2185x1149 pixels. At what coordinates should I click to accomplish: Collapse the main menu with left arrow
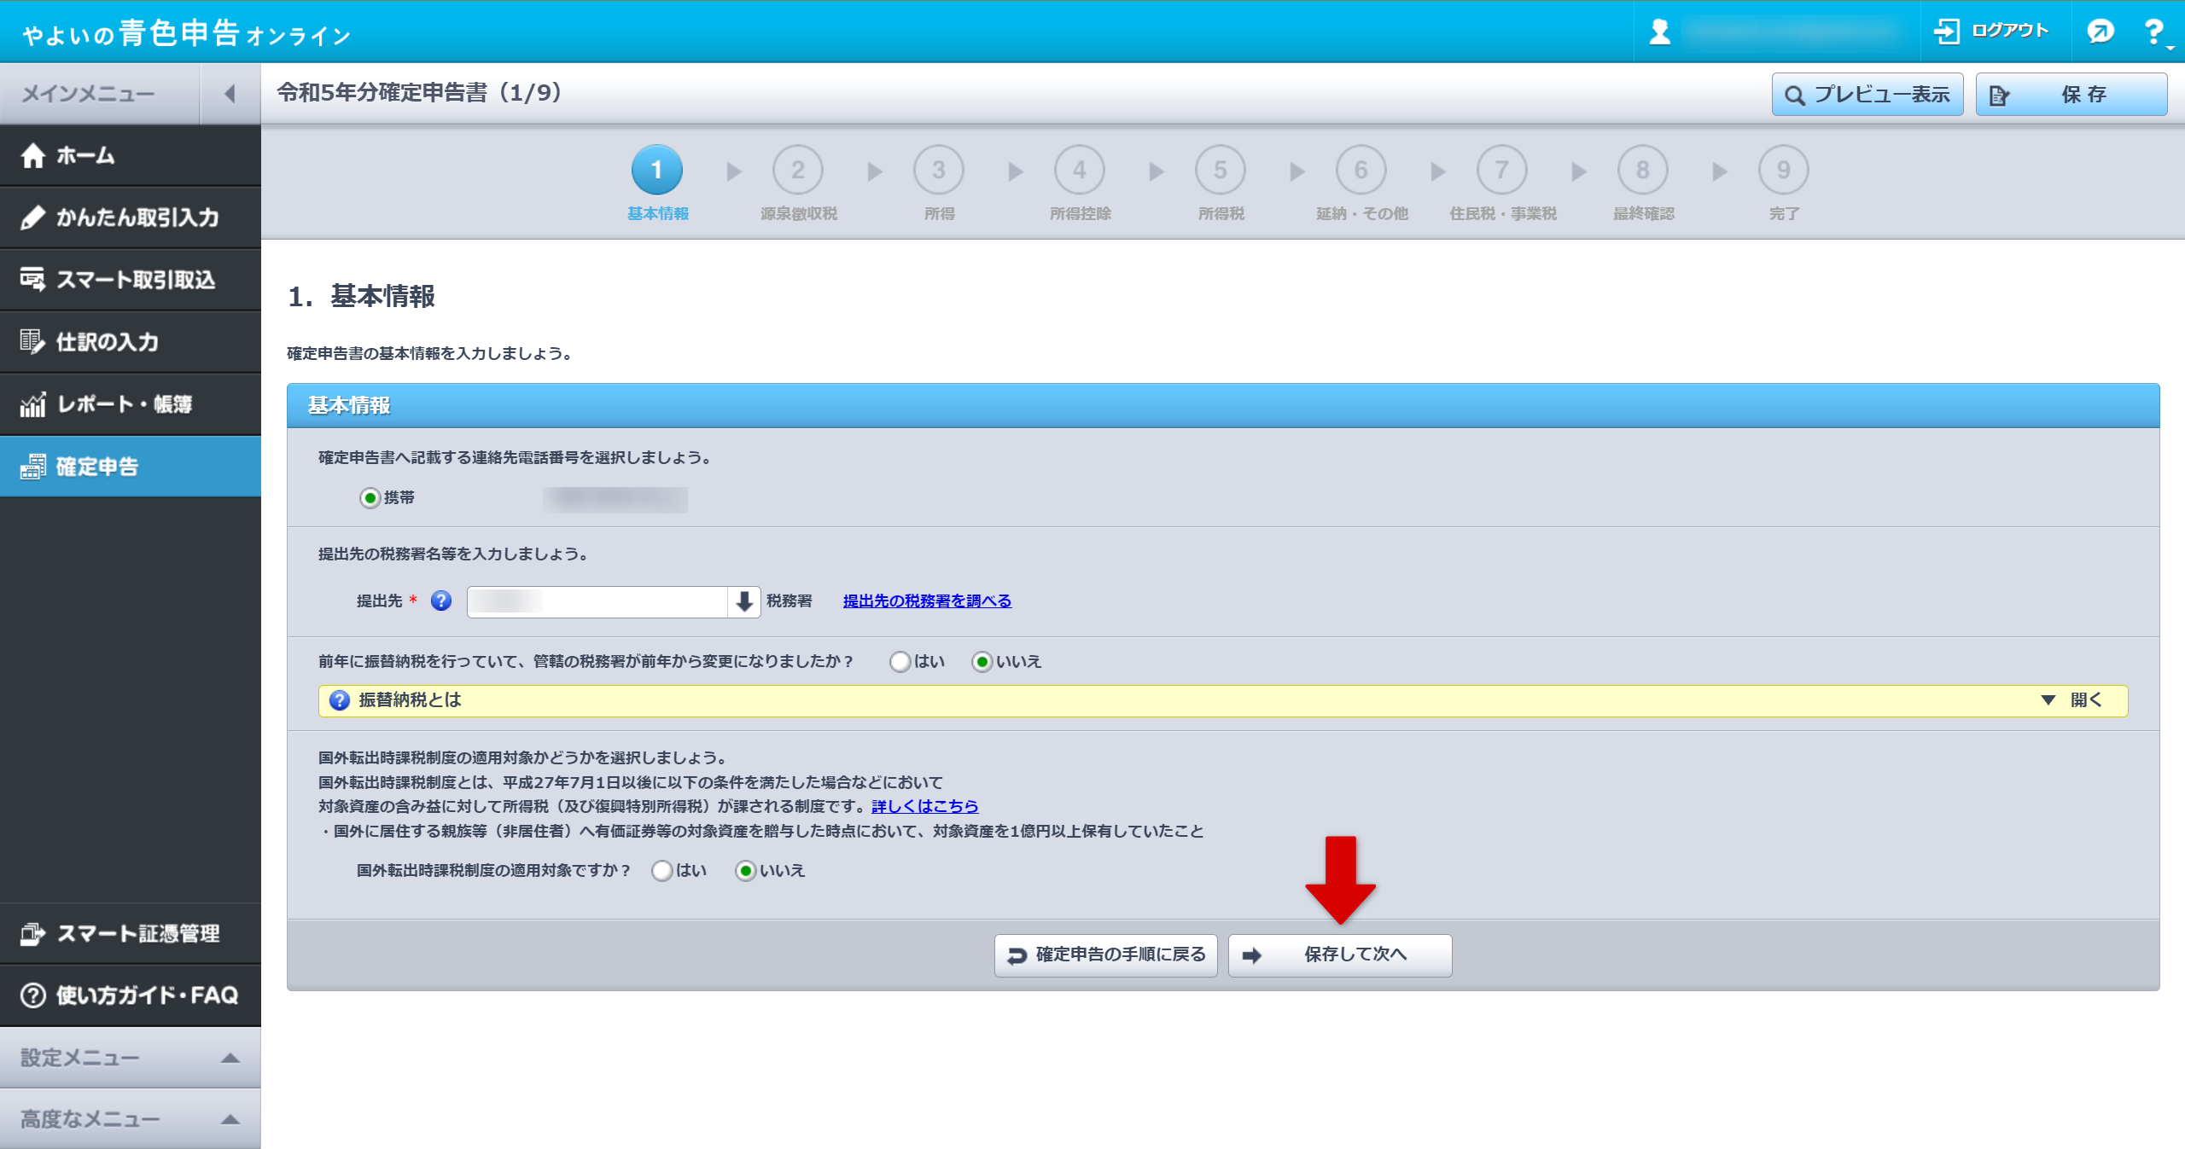(x=230, y=94)
